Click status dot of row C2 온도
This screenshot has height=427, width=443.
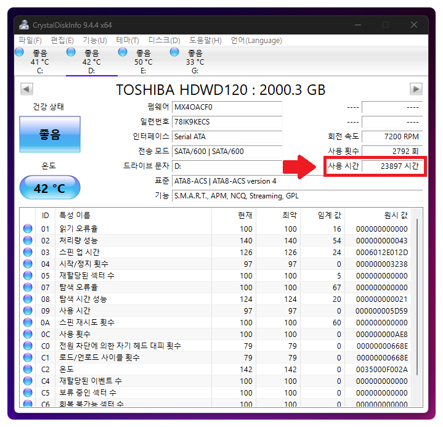pyautogui.click(x=28, y=369)
